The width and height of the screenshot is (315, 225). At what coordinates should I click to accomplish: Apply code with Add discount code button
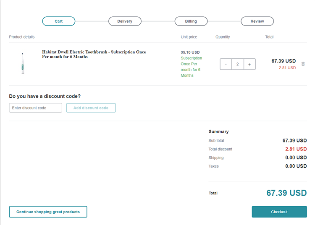(91, 108)
